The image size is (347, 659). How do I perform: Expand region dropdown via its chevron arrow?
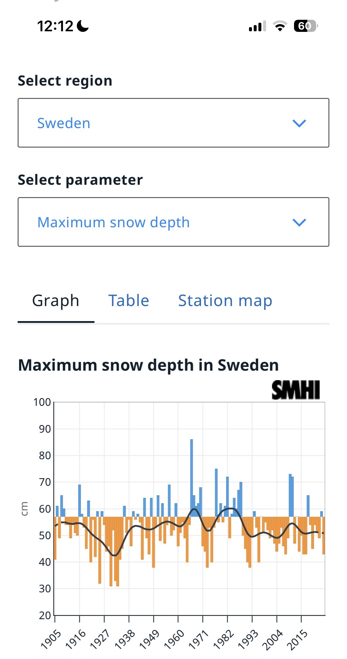299,123
